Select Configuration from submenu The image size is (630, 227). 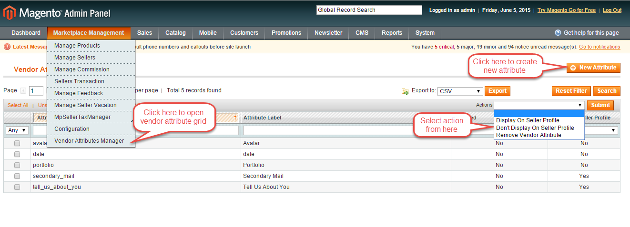pyautogui.click(x=91, y=129)
